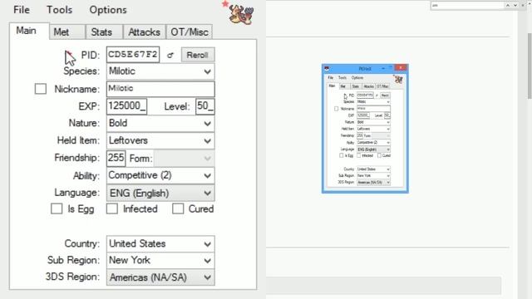The height and width of the screenshot is (299, 532).
Task: Click the large Milotic sprite icon
Action: click(x=241, y=13)
